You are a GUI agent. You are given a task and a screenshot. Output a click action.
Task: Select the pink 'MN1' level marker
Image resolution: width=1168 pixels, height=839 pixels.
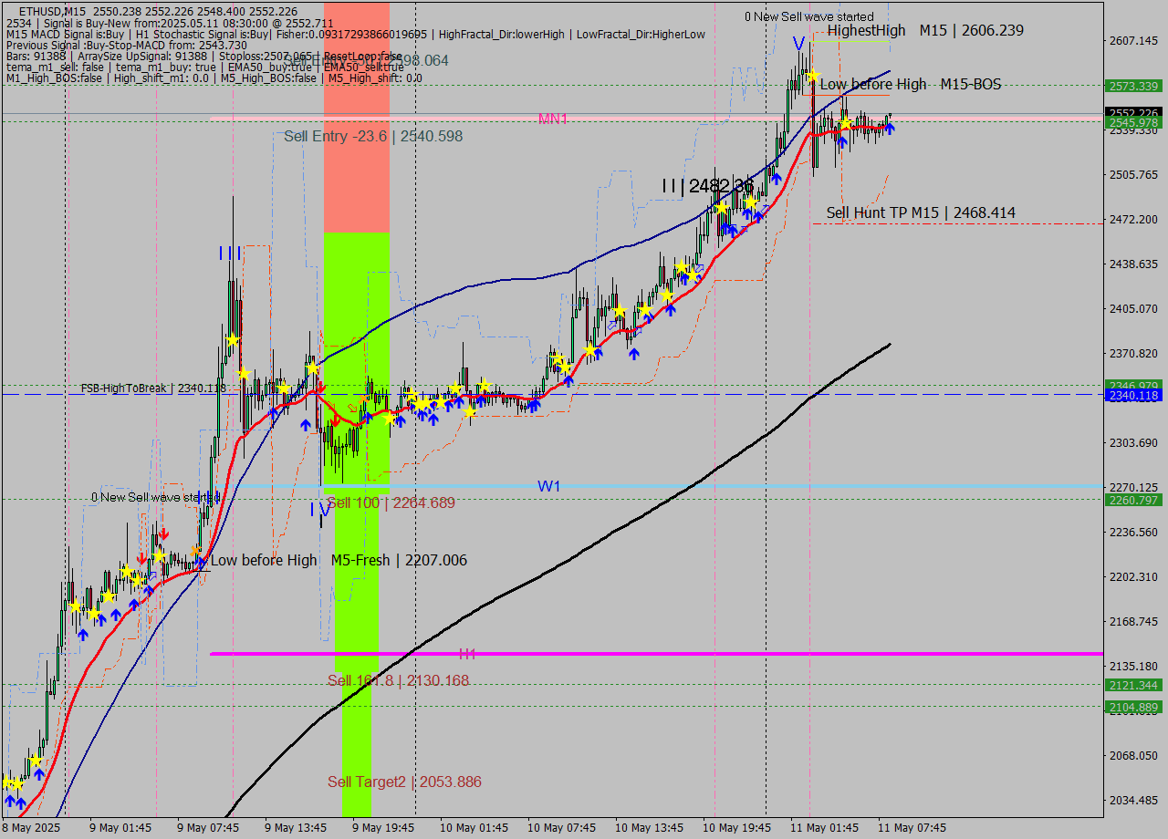click(551, 119)
